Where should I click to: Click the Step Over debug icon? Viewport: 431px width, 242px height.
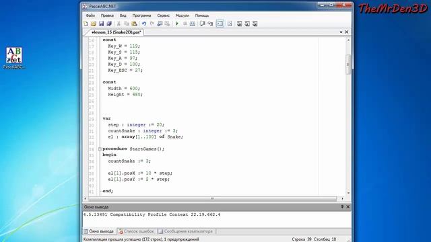(x=203, y=24)
